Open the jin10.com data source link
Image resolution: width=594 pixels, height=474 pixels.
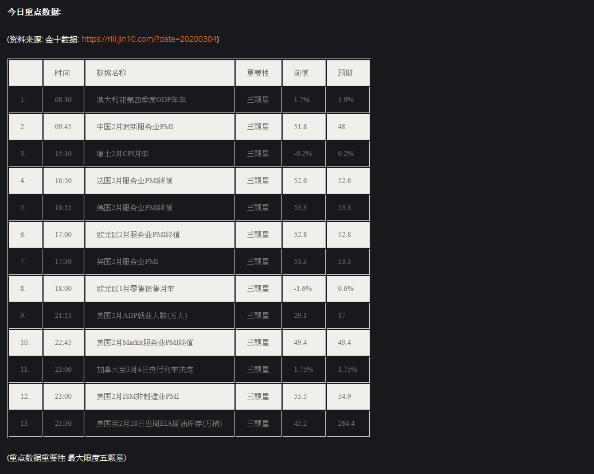pos(149,39)
